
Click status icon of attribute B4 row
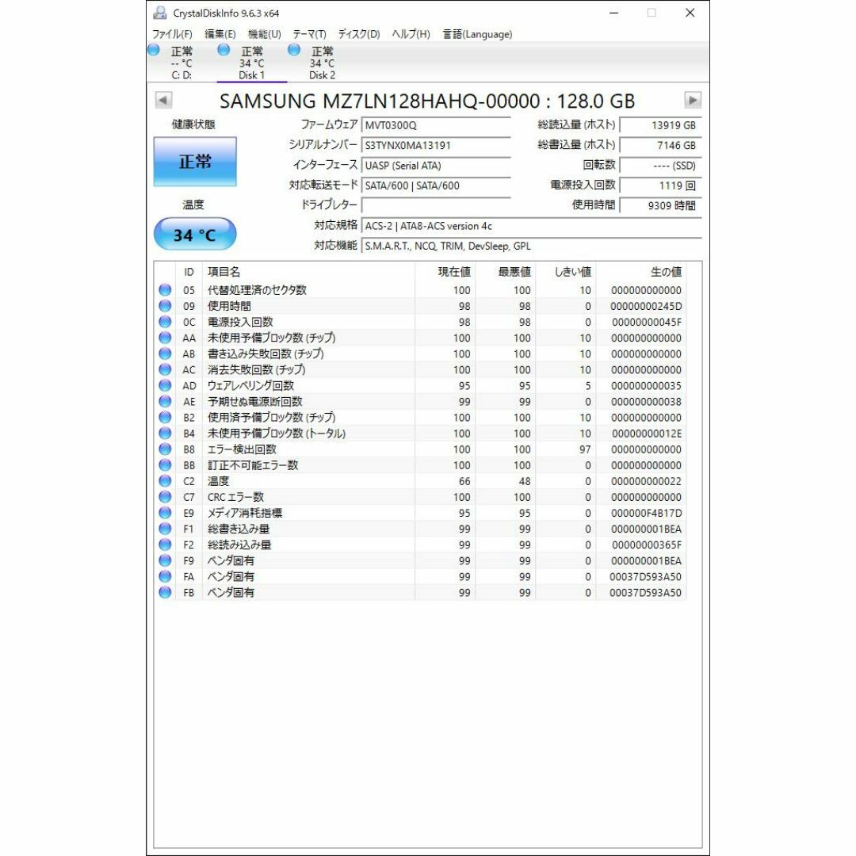165,433
